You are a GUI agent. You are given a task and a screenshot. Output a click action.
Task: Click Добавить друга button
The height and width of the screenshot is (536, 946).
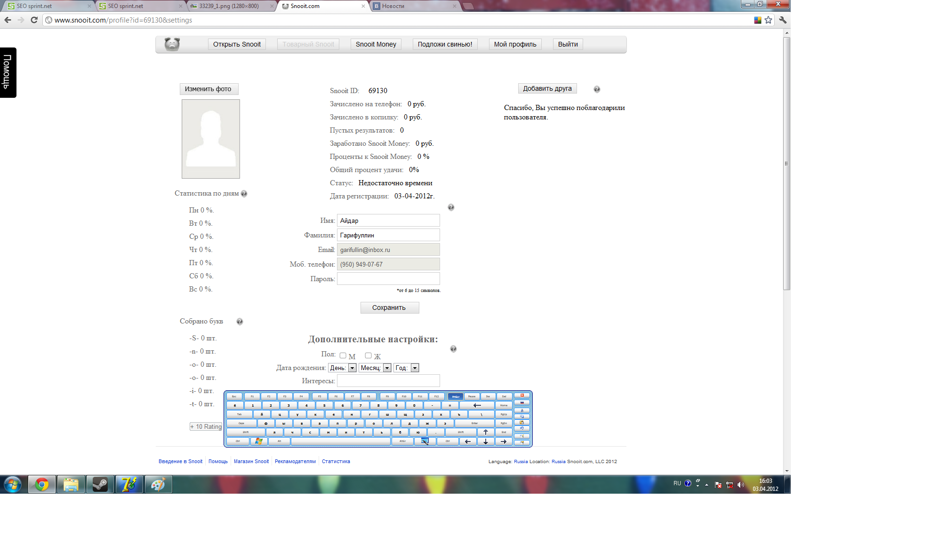(547, 88)
